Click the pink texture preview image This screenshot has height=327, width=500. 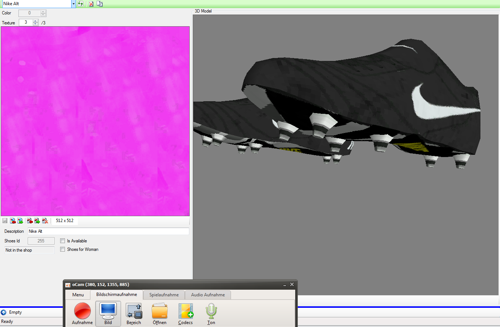[x=95, y=121]
